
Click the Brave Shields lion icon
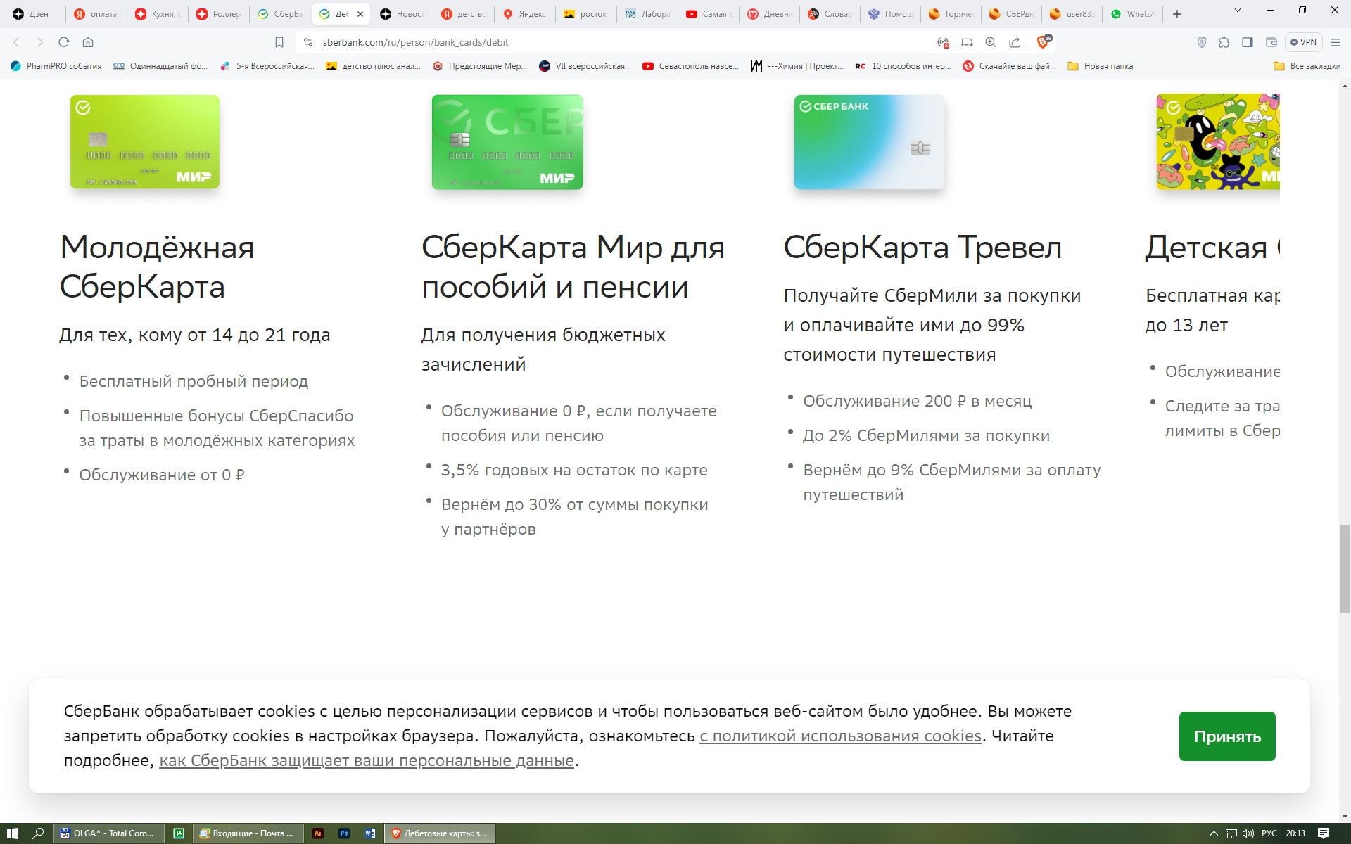pos(1044,42)
